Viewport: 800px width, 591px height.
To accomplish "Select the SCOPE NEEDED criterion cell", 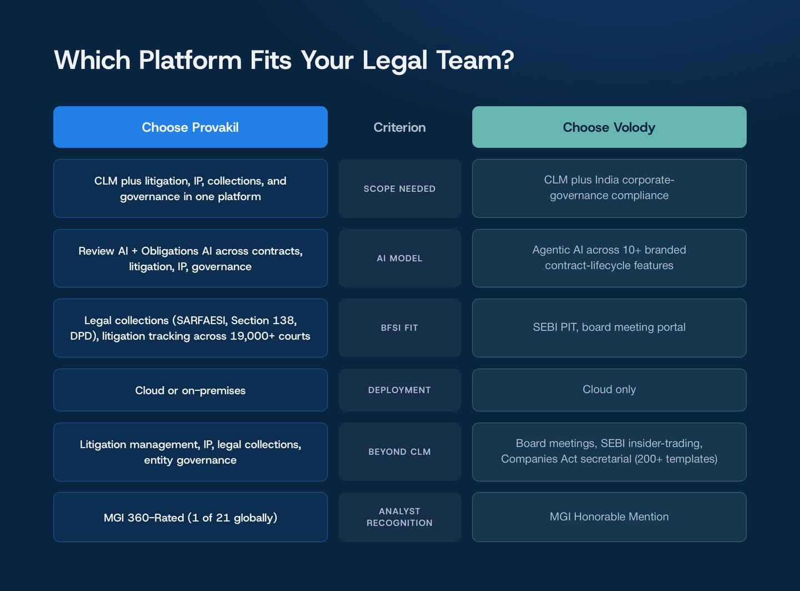I will [x=400, y=188].
